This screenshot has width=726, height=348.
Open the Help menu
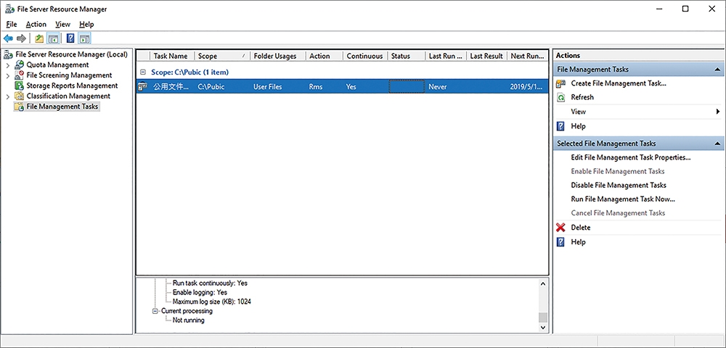point(86,25)
